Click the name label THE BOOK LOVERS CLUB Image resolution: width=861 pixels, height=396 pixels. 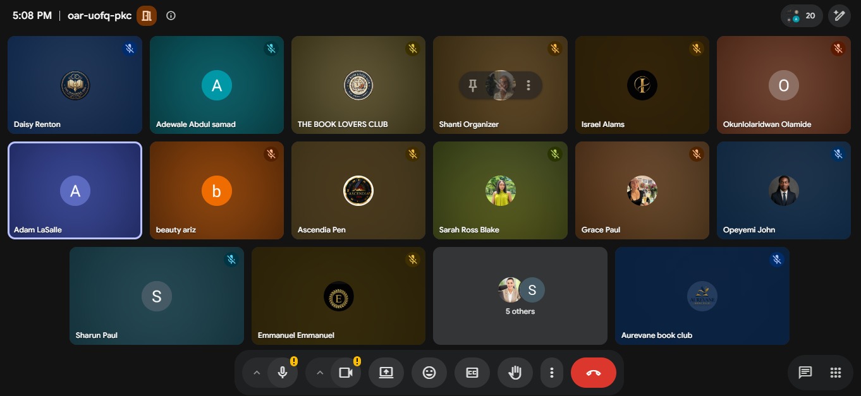click(x=343, y=124)
